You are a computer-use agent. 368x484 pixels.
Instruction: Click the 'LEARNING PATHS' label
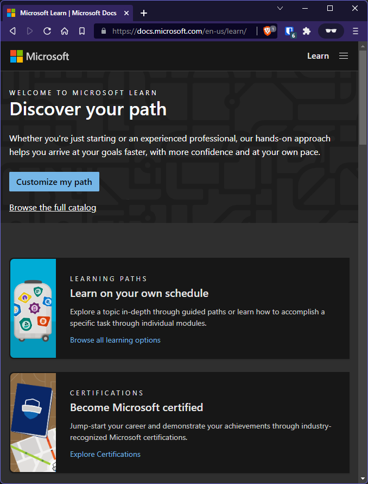pos(109,279)
